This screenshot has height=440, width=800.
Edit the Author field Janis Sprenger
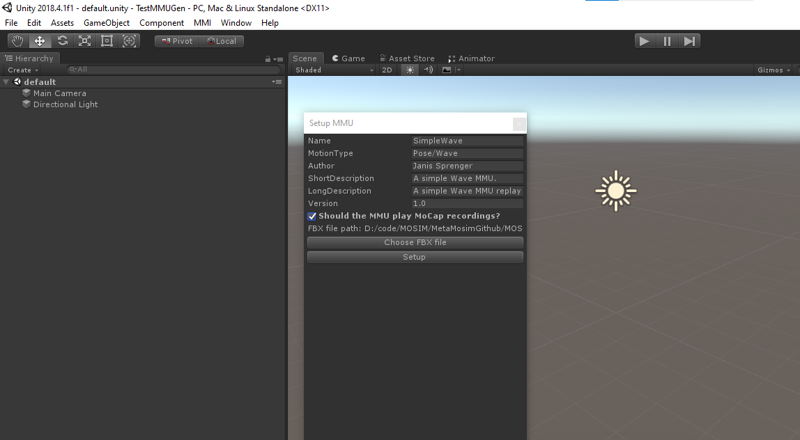[x=468, y=166]
